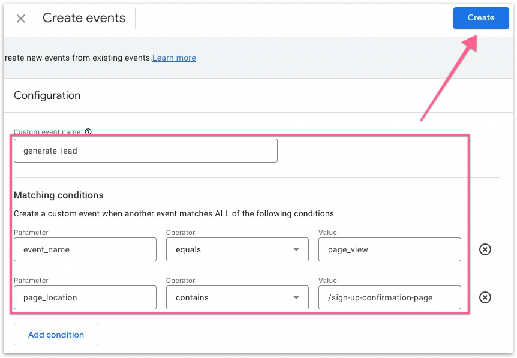The image size is (517, 358).
Task: Click the Custom event name label
Action: (x=48, y=132)
